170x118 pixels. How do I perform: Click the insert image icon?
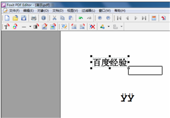pyautogui.click(x=53, y=27)
